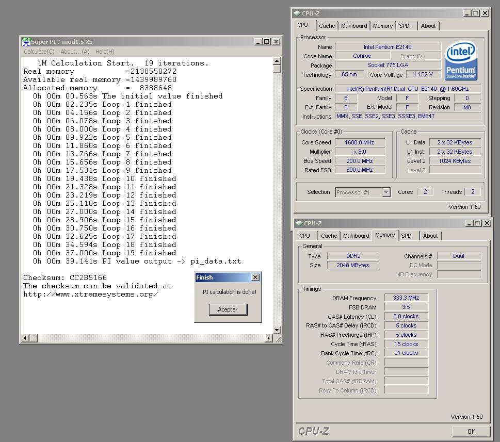Screen dimensions: 500x442
Task: Click the 'Loop 19 finished' line
Action: [x=105, y=253]
